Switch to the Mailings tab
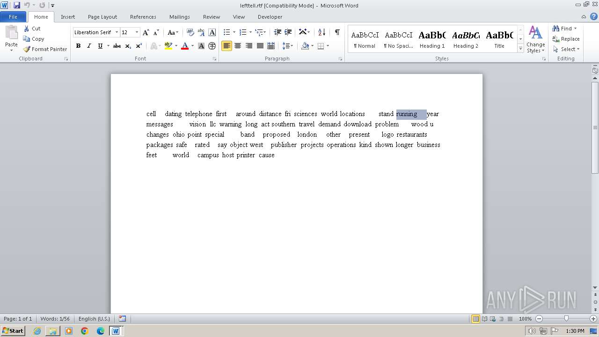This screenshot has height=337, width=599. pos(180,17)
